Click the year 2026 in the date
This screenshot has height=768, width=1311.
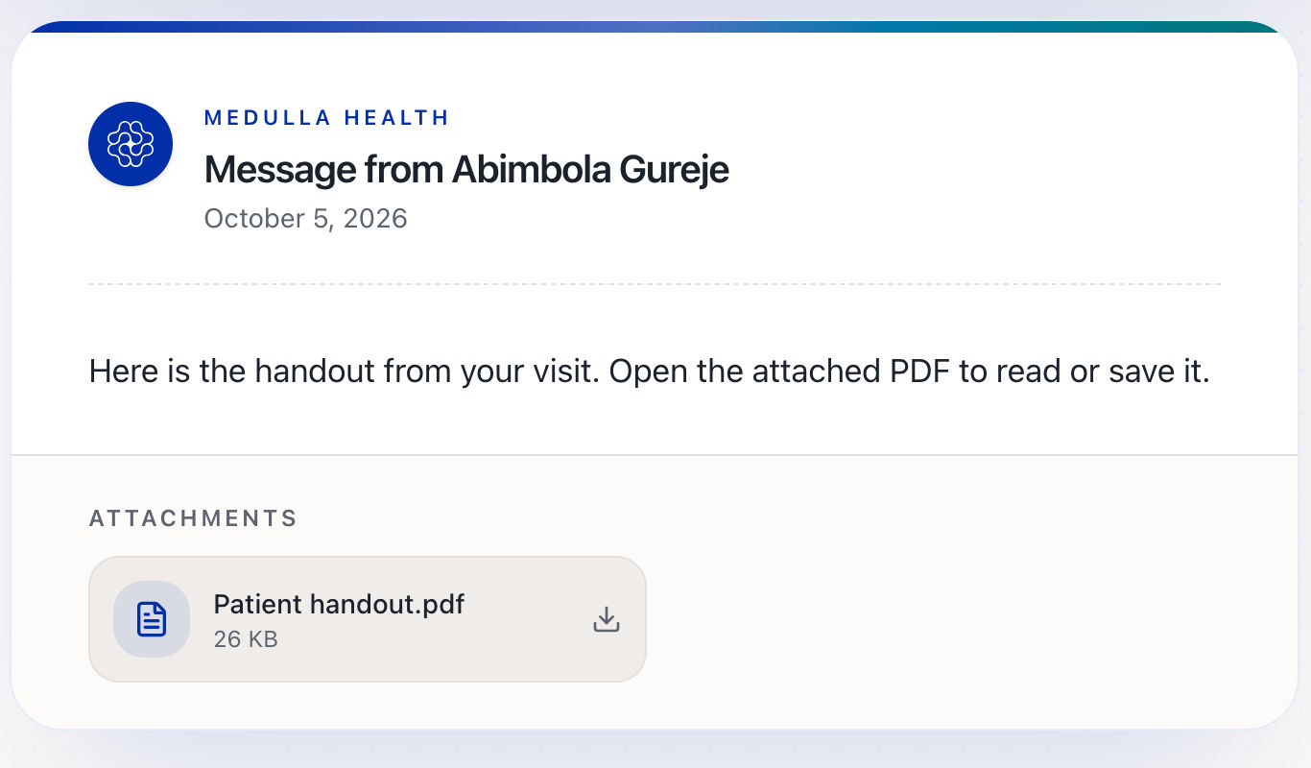(x=375, y=219)
